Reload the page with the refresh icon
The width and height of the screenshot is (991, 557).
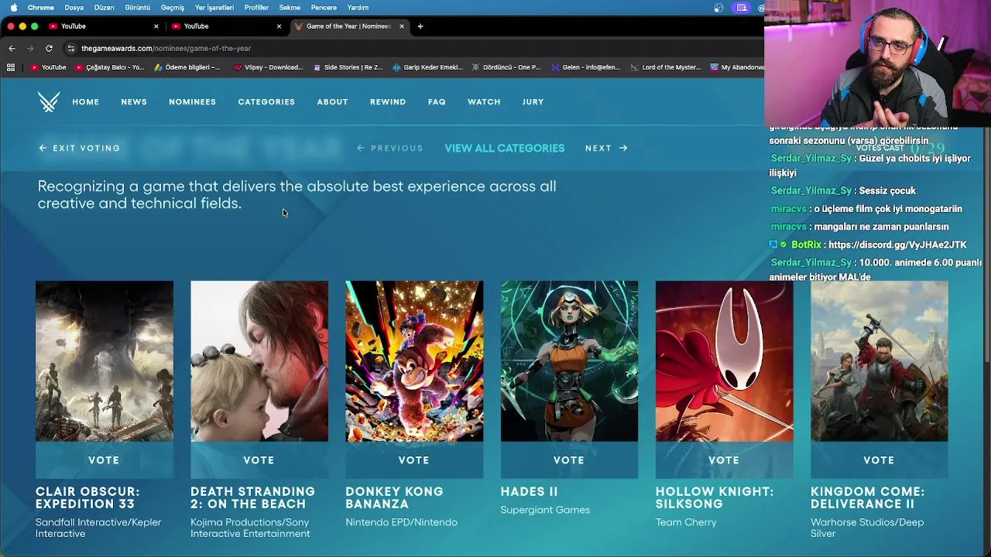(49, 48)
